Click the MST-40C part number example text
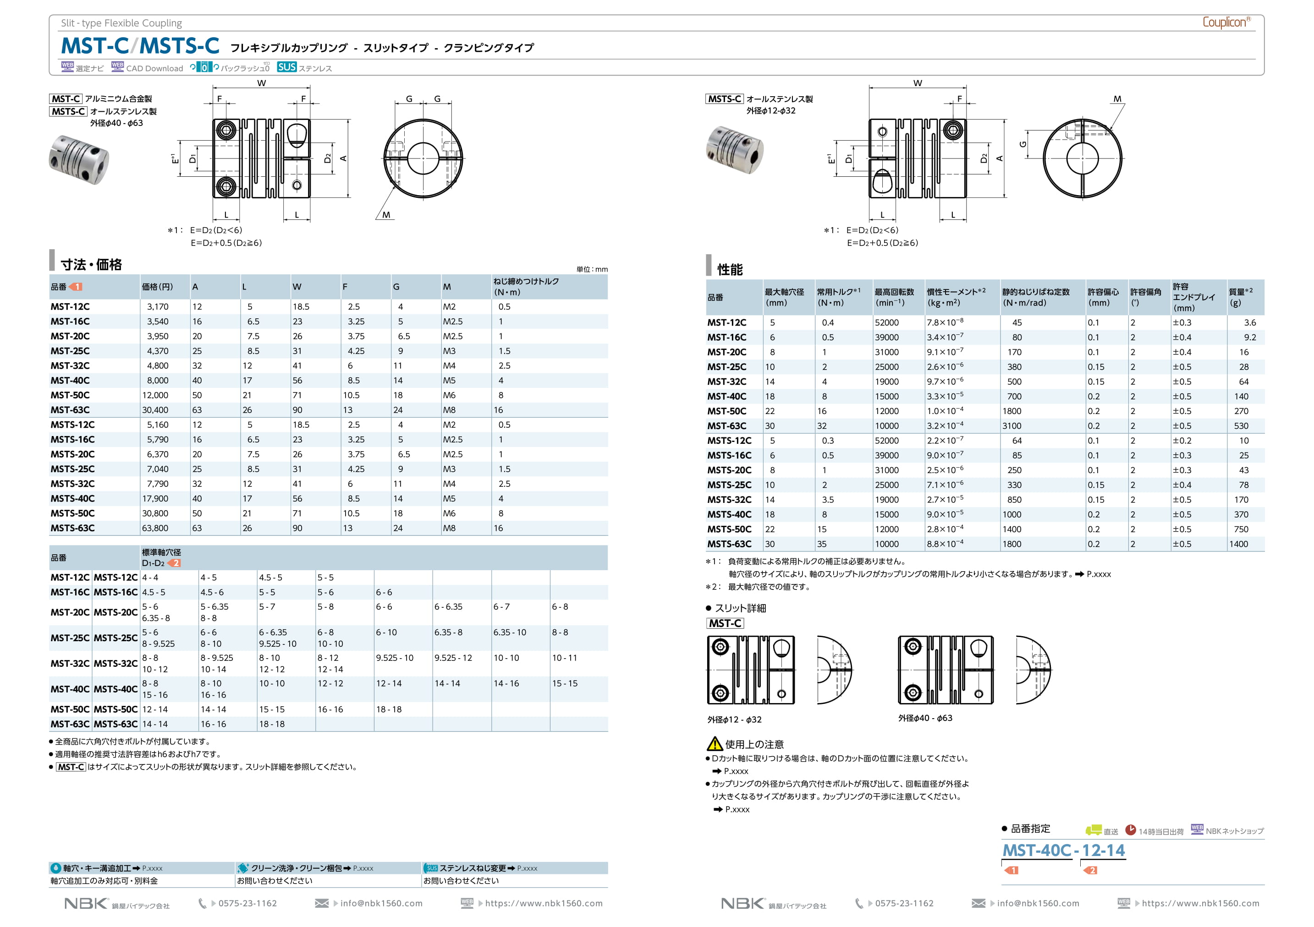Viewport: 1314px width, 927px height. (1036, 851)
